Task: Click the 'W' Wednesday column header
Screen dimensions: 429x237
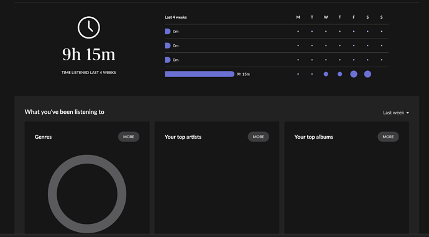Action: pyautogui.click(x=326, y=17)
